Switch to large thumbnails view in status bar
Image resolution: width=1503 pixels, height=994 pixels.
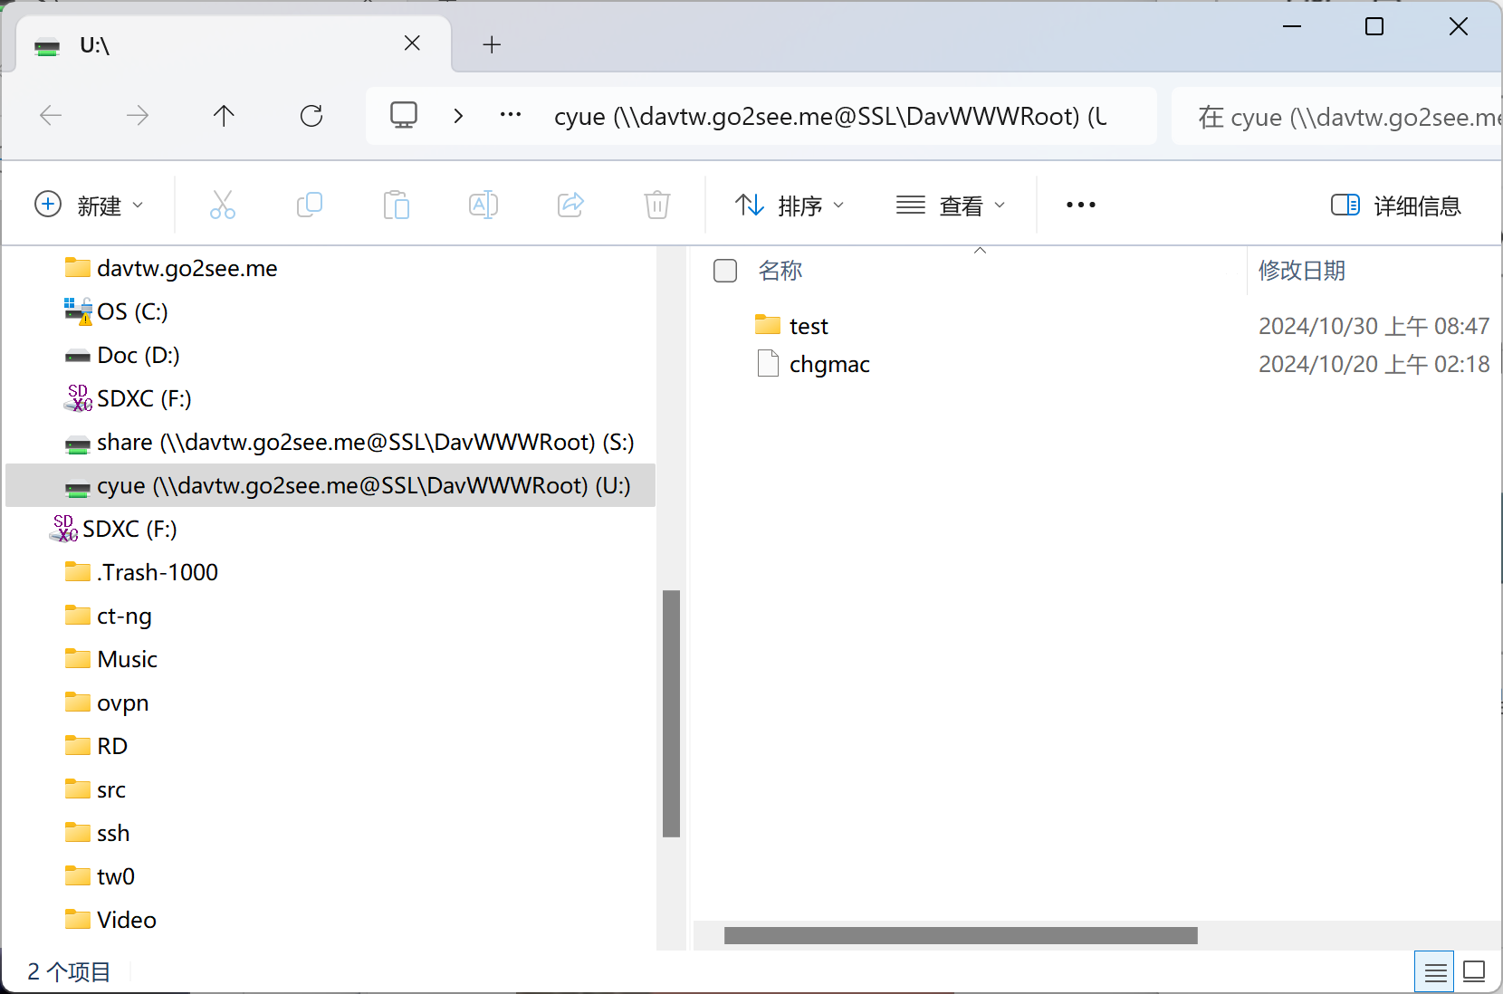tap(1474, 971)
